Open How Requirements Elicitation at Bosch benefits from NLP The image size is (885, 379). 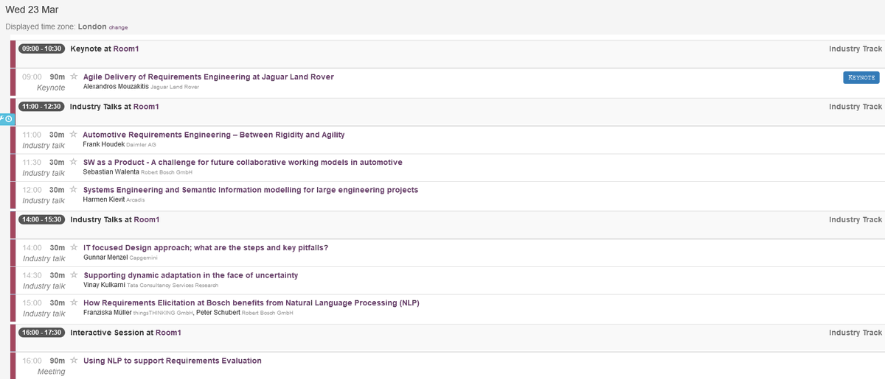(251, 302)
